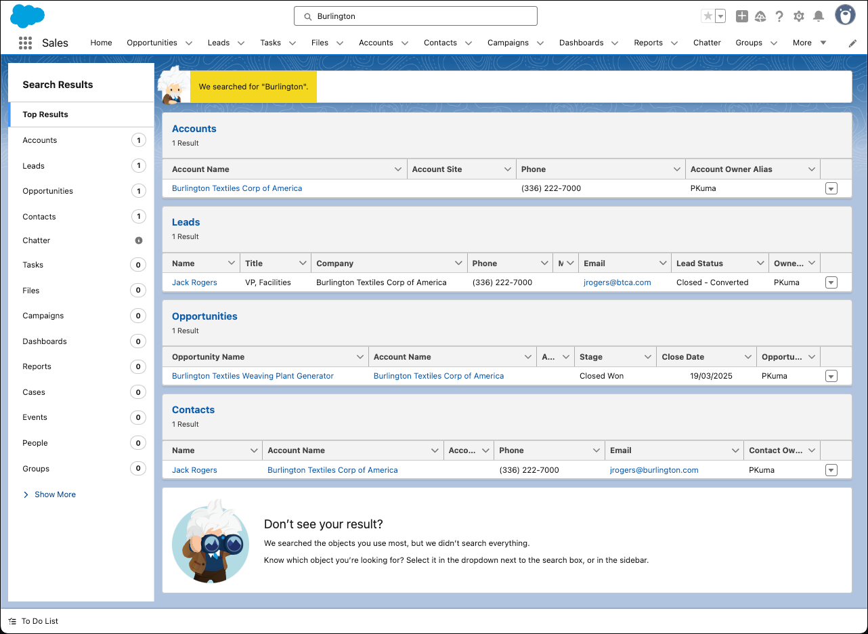Open the To Do List utility bar
The height and width of the screenshot is (634, 868).
(x=33, y=621)
